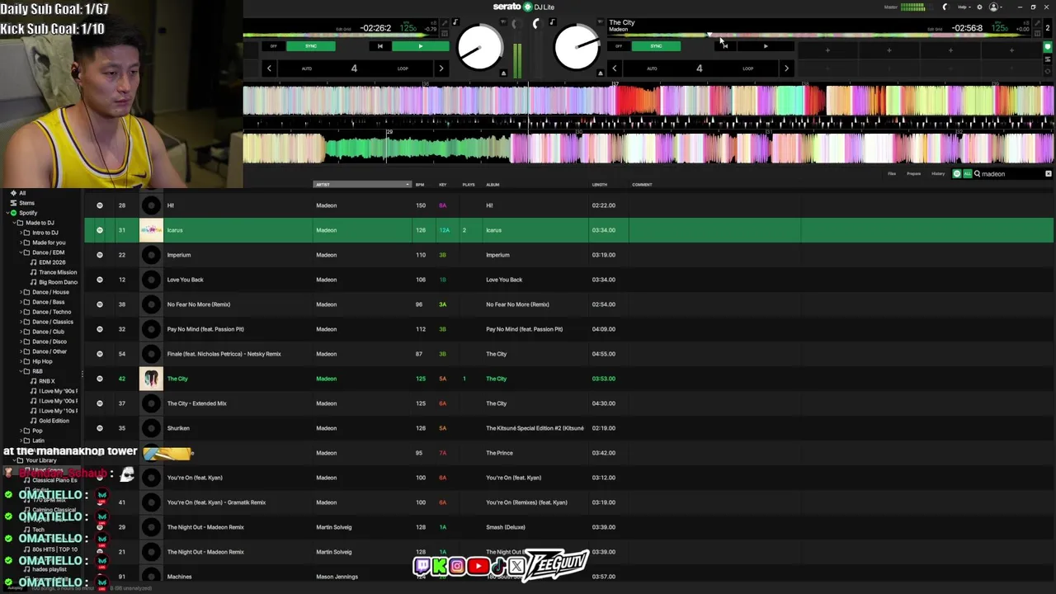The height and width of the screenshot is (594, 1056).
Task: Activate AUTO loop on left deck
Action: pos(306,68)
